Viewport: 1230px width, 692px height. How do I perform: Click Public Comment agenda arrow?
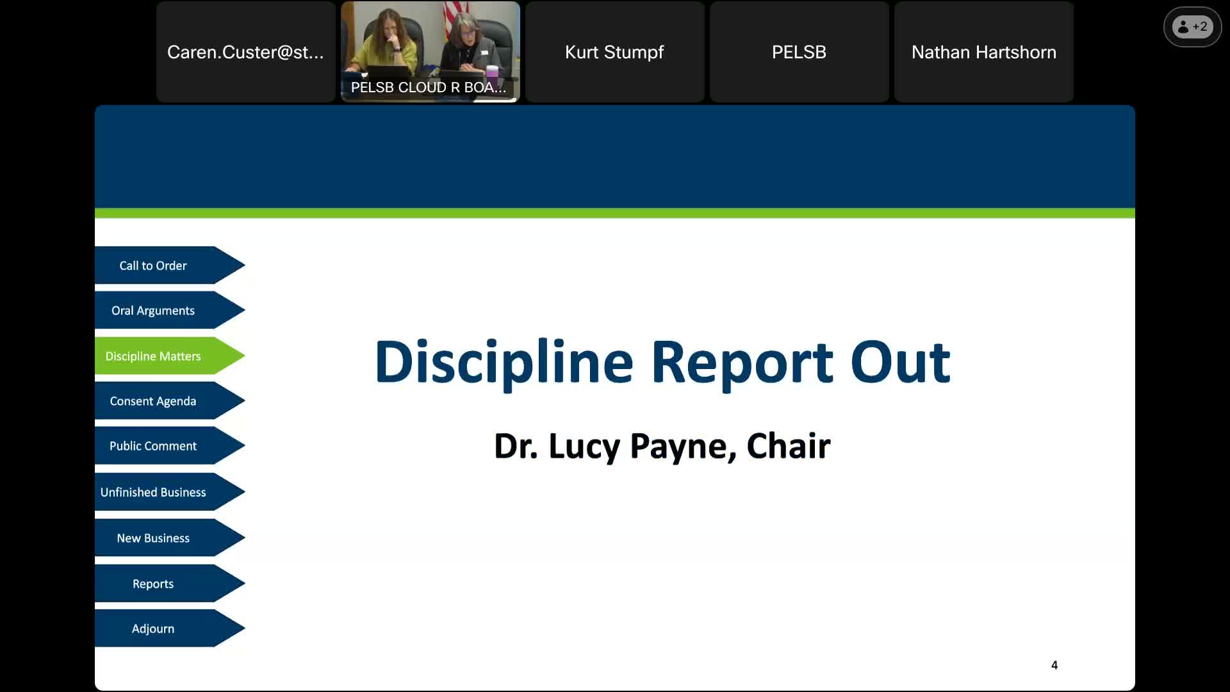point(154,446)
